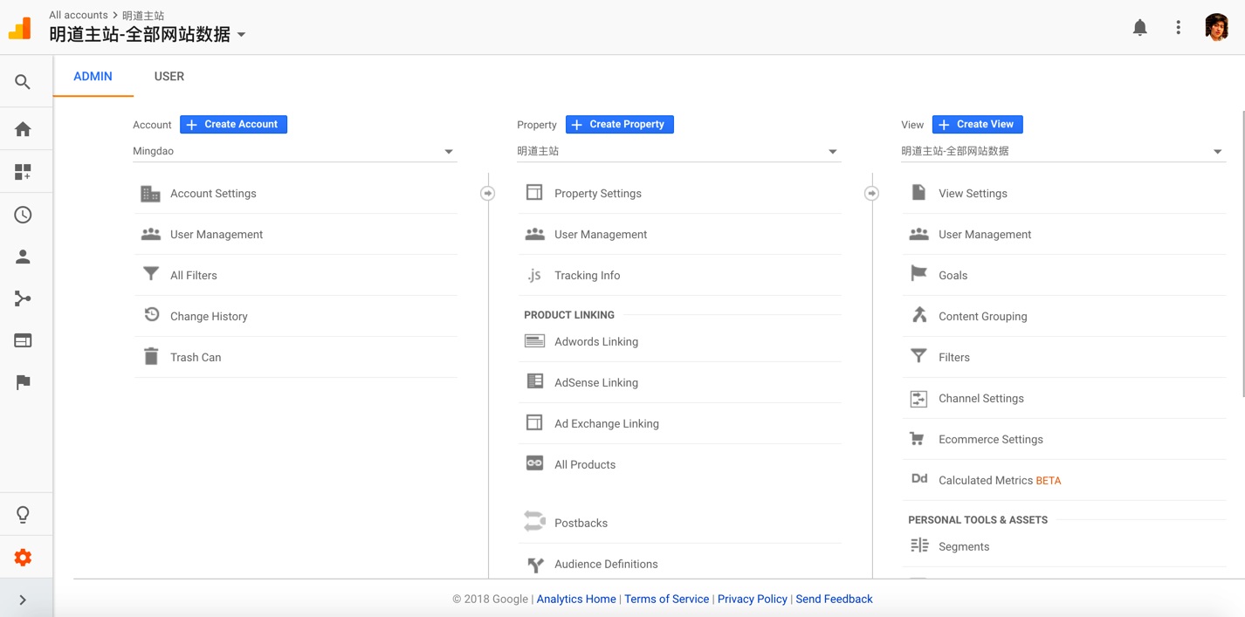Click the Create Property button
The width and height of the screenshot is (1245, 617).
(x=619, y=124)
